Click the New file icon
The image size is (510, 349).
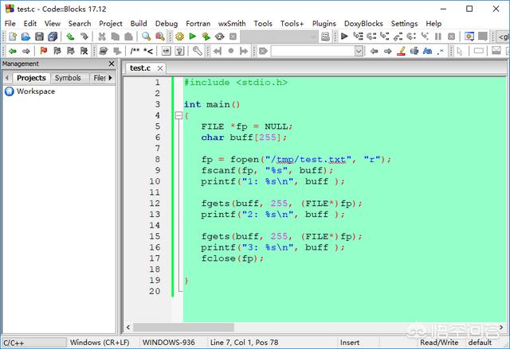[12, 37]
